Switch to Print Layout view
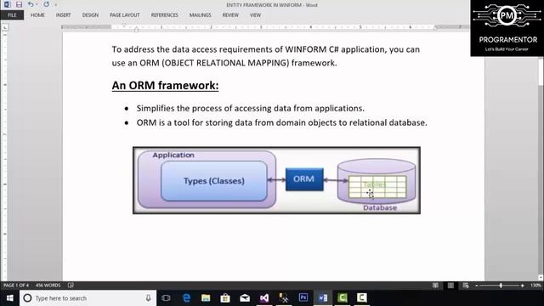 pyautogui.click(x=450, y=286)
